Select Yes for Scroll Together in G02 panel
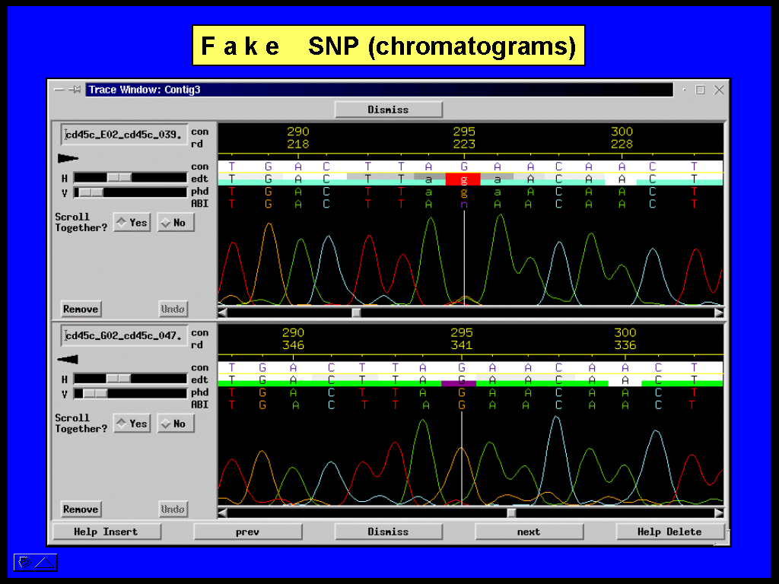Screen dimensions: 779x584 132,424
